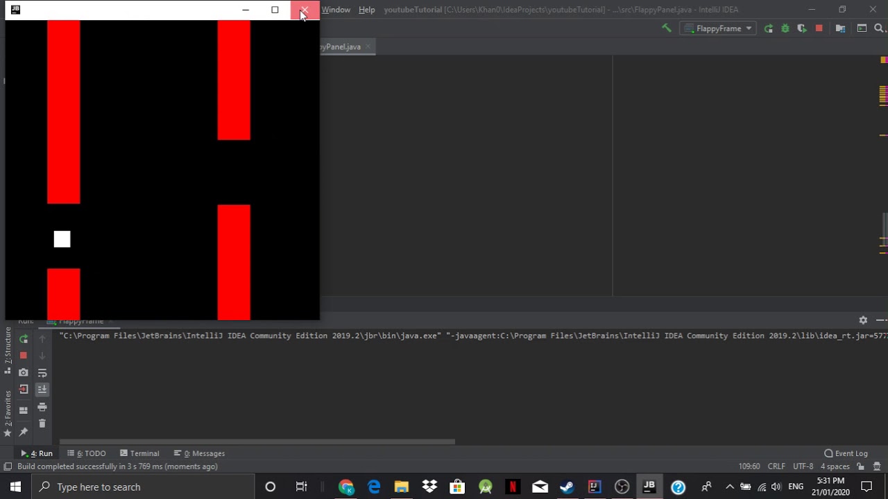Open Cortana circle icon on taskbar

[271, 487]
